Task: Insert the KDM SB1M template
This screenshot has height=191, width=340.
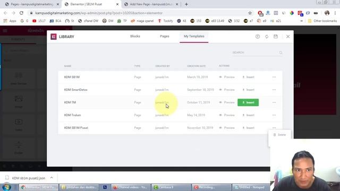Action: point(248,77)
